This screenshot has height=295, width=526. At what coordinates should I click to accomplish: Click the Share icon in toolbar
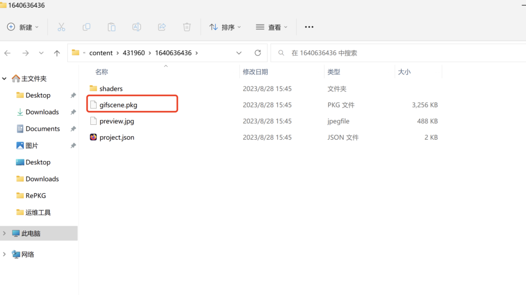coord(162,27)
